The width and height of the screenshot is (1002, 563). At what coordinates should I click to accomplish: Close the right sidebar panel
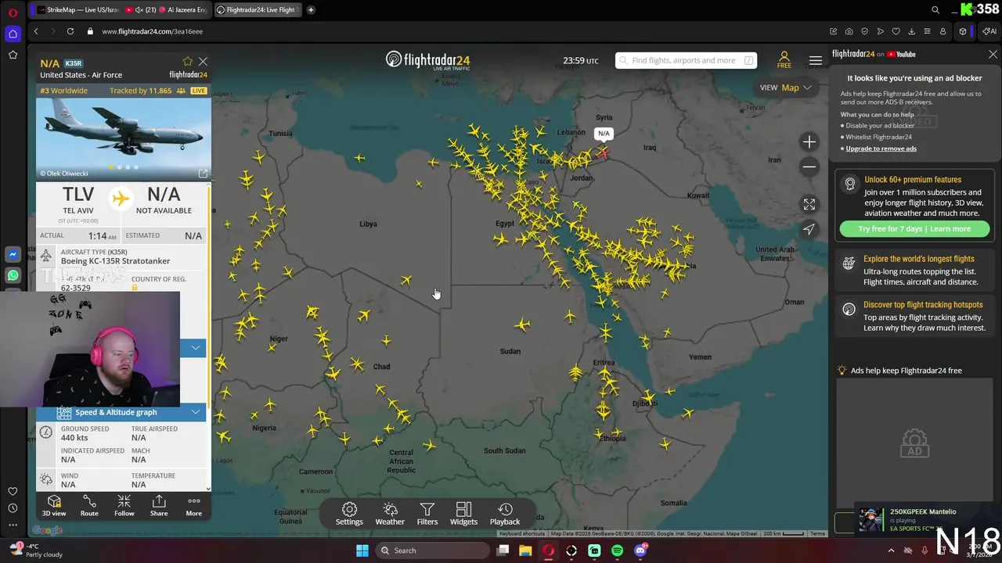993,55
